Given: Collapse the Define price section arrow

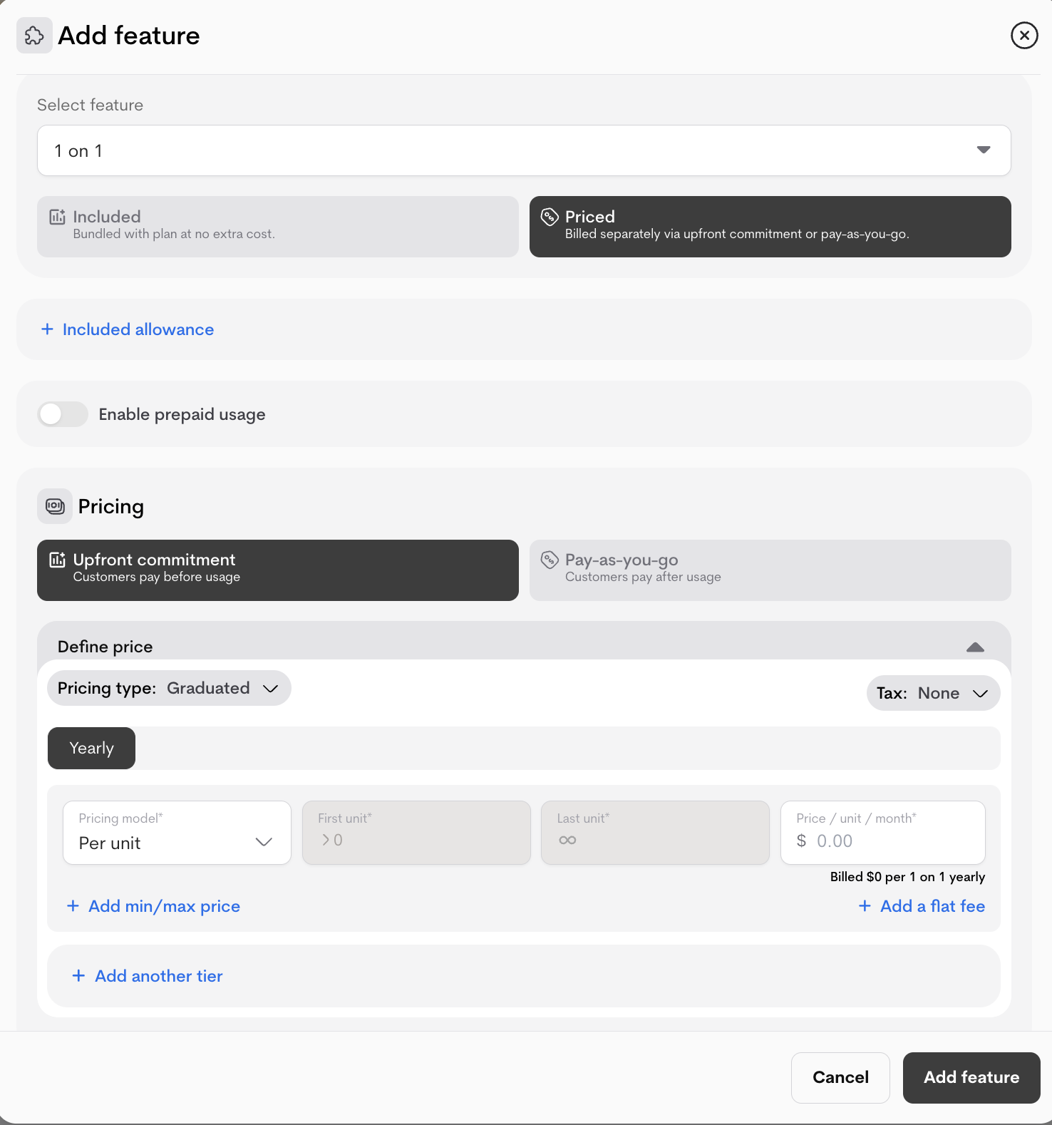Looking at the screenshot, I should 974,647.
